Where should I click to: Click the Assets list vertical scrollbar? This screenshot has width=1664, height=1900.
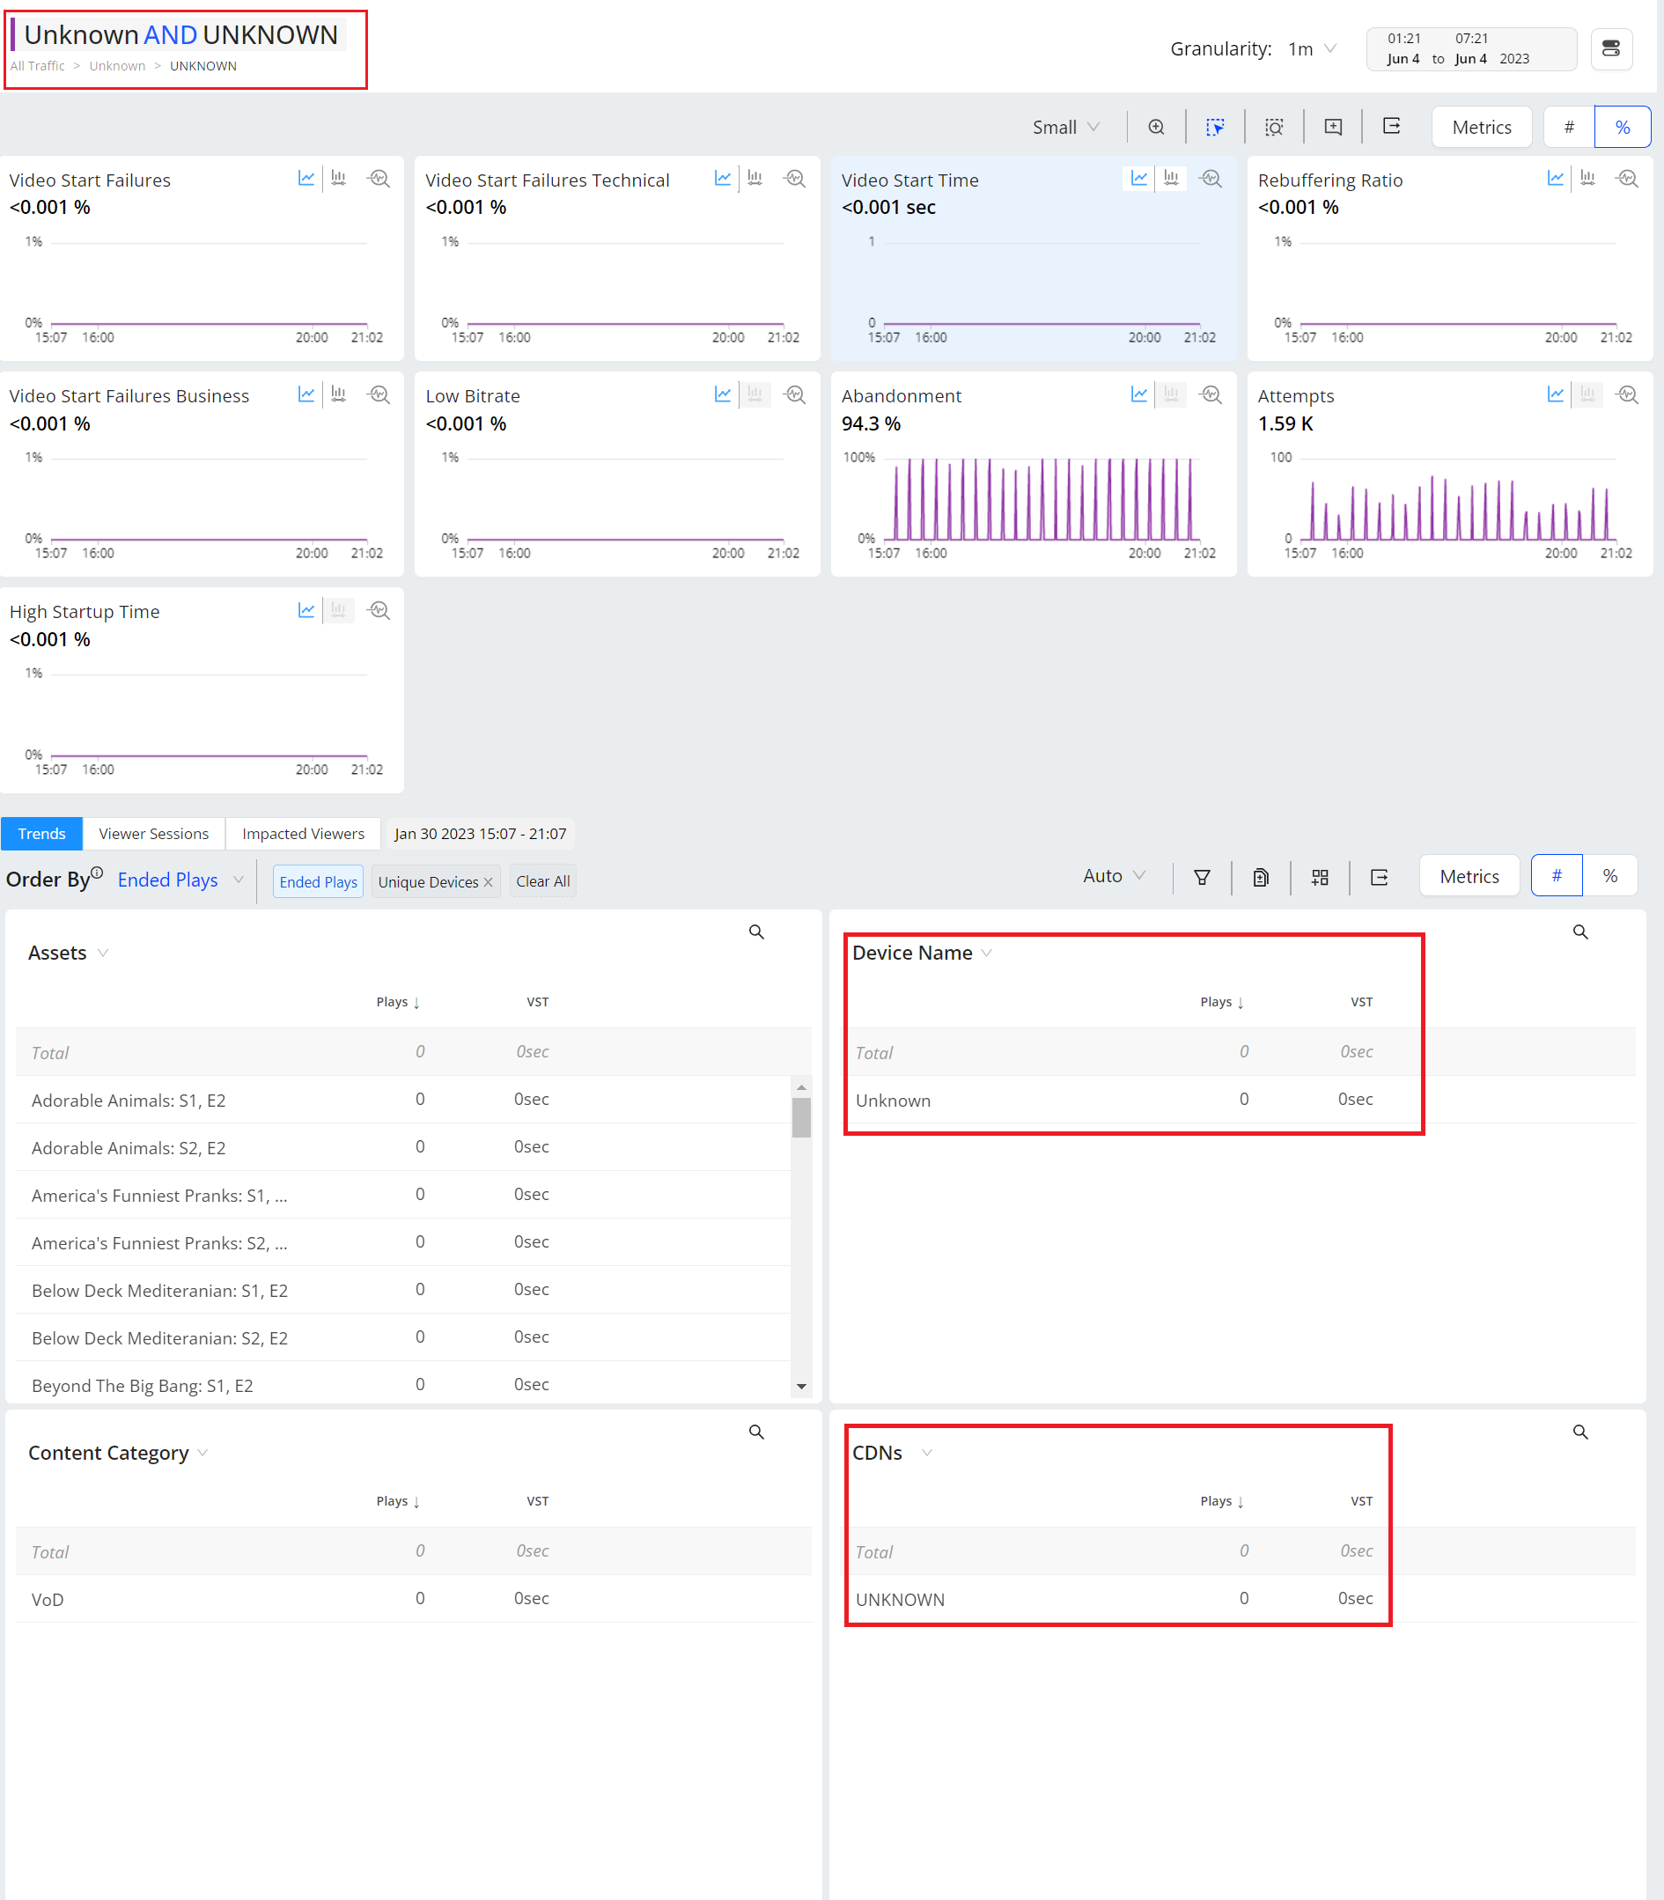(800, 1117)
